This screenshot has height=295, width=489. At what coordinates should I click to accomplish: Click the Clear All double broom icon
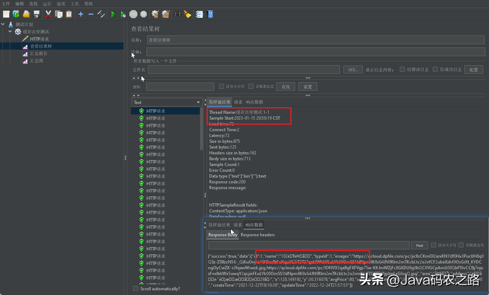166,14
